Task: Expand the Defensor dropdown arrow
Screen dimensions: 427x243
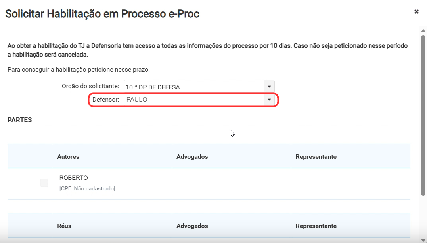Action: (x=269, y=100)
